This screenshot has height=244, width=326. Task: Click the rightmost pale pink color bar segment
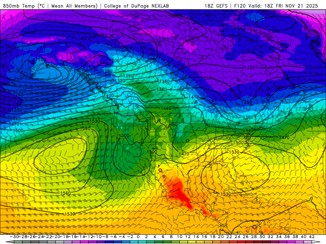(308, 242)
